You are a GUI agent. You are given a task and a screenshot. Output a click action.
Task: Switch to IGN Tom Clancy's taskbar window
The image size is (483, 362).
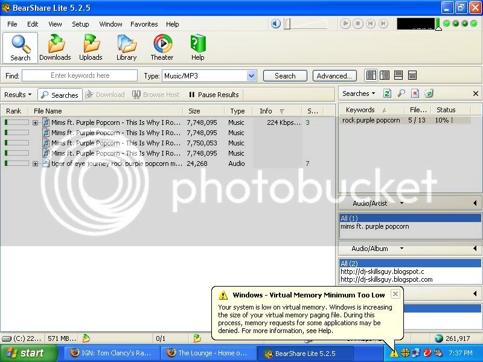(x=112, y=353)
